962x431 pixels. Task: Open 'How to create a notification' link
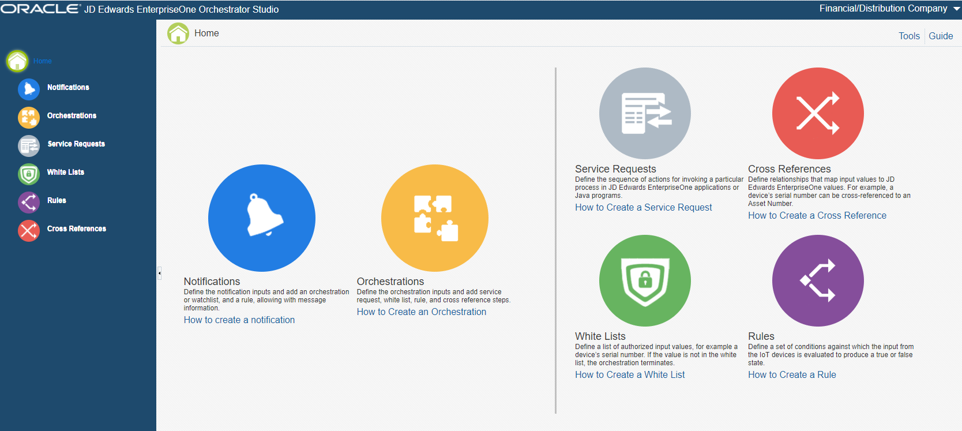pos(239,320)
